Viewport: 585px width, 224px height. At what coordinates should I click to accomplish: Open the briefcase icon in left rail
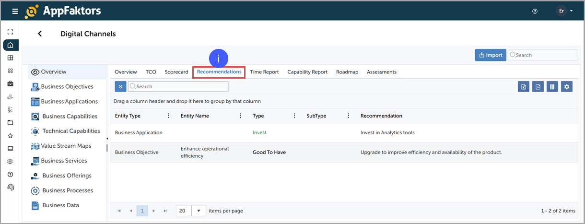(11, 84)
